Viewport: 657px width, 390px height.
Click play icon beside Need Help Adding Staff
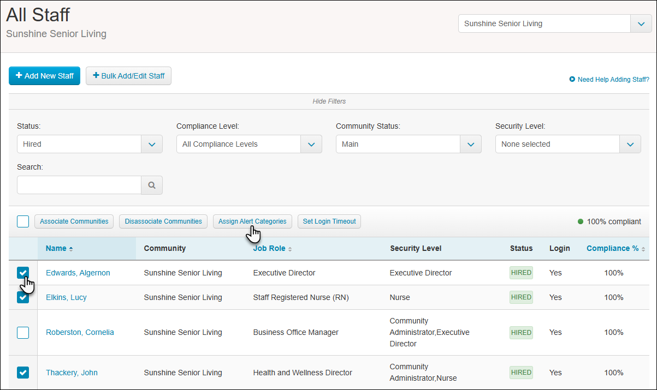572,79
